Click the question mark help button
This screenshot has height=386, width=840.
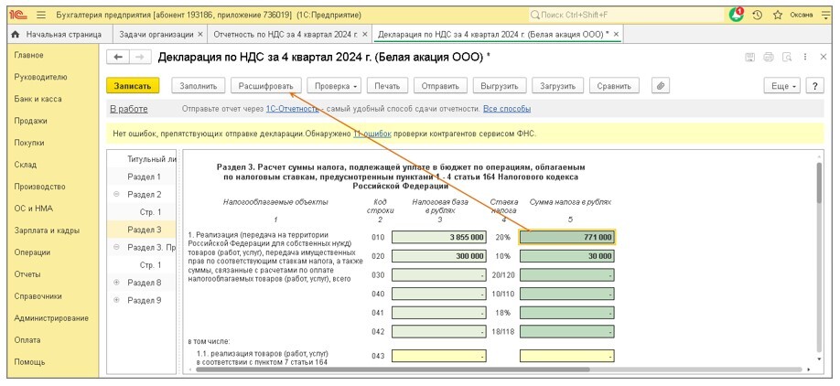pyautogui.click(x=813, y=86)
